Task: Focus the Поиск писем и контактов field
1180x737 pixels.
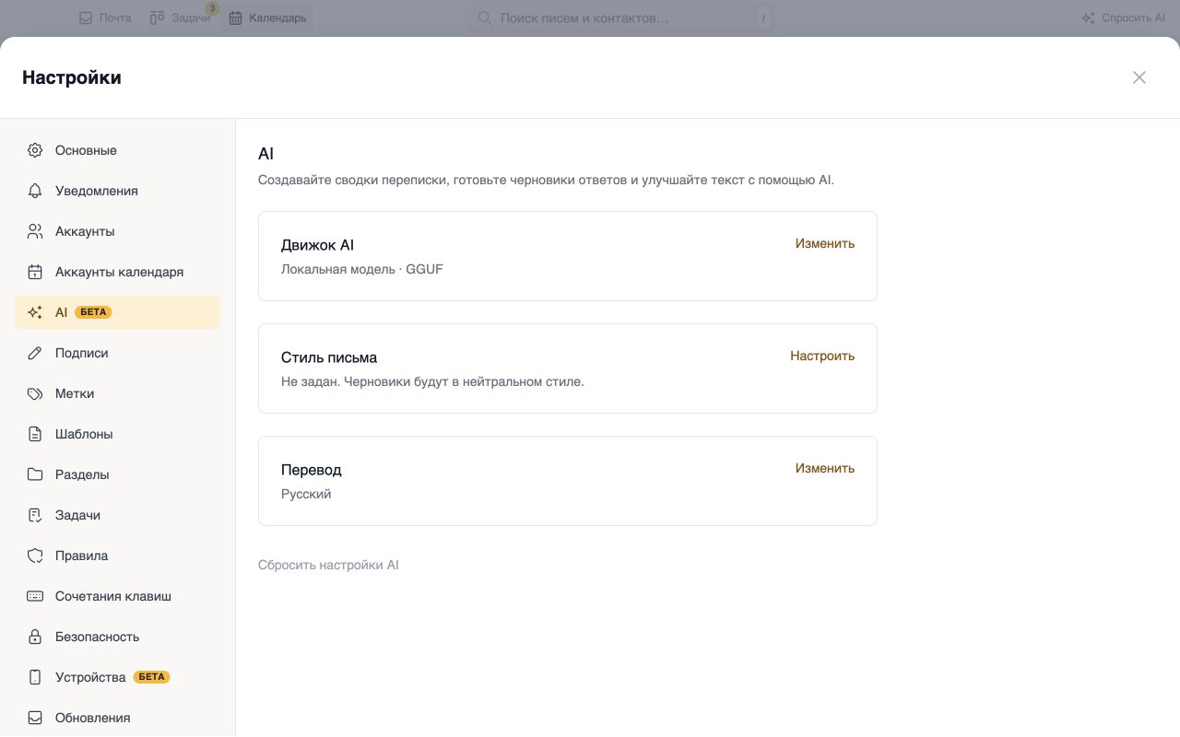Action: click(x=620, y=18)
